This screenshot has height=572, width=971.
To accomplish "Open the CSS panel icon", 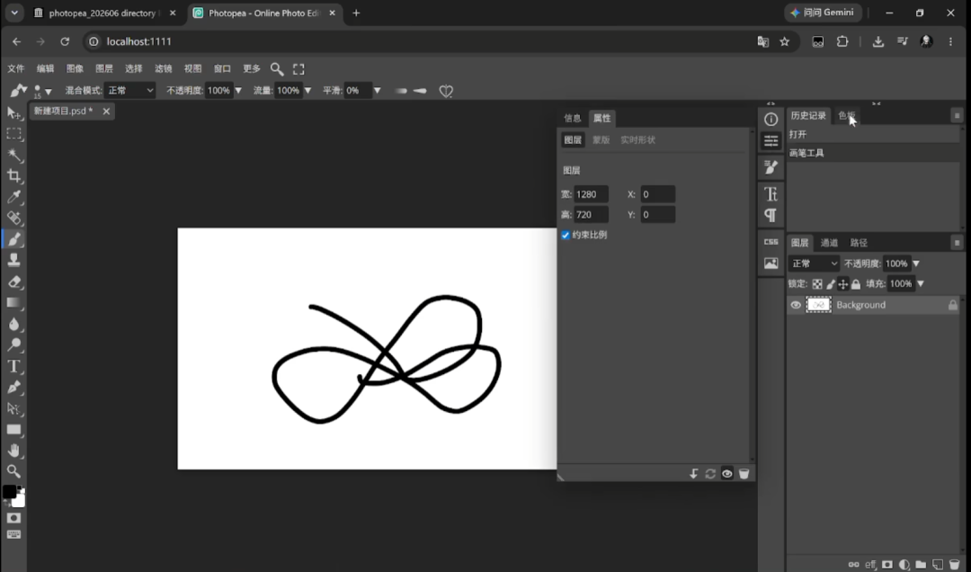I will (771, 242).
